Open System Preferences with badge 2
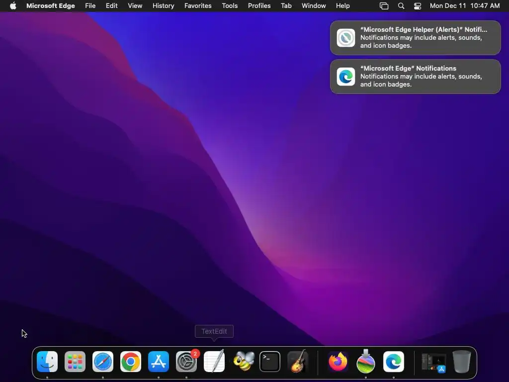This screenshot has height=382, width=509. (186, 362)
